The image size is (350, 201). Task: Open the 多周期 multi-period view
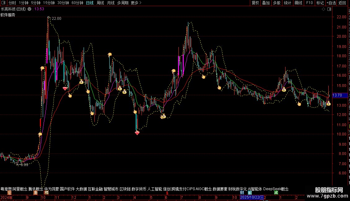123,3
